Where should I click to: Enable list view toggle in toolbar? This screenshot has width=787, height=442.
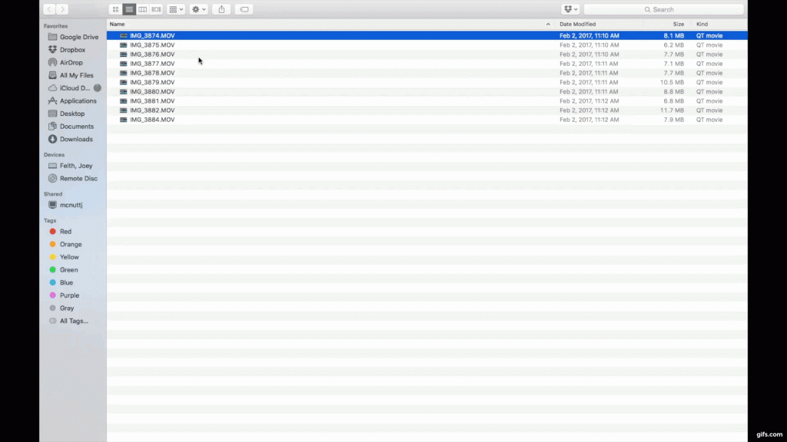tap(129, 9)
